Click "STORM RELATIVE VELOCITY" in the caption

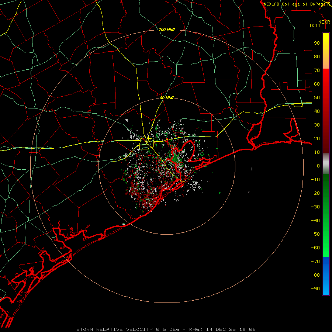114,329
